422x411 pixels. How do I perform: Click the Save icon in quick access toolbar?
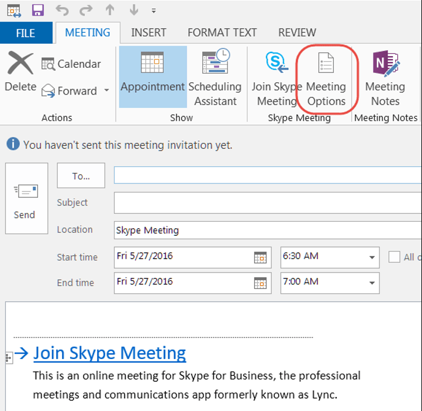point(38,11)
